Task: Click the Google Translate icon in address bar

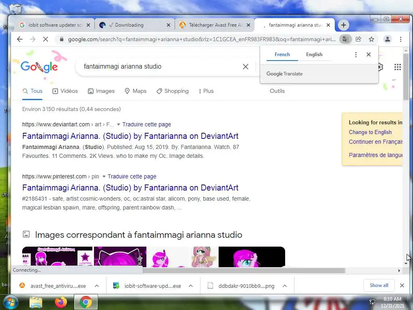Action: click(346, 39)
